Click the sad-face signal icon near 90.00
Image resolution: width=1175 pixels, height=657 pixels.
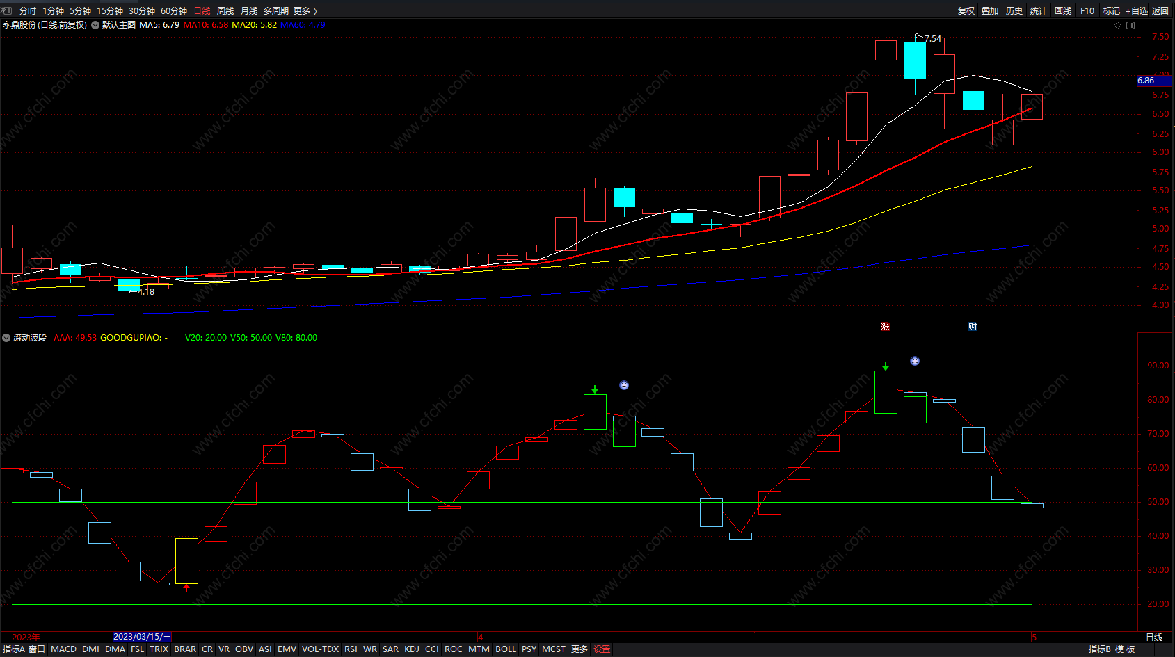(x=915, y=361)
